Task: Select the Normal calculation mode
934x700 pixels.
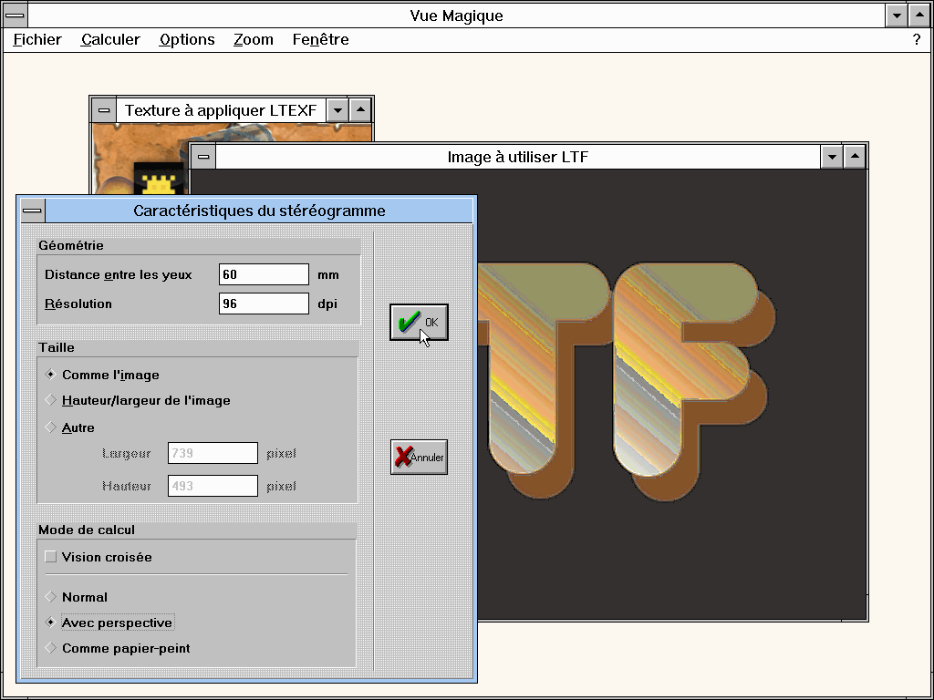Action: (x=77, y=597)
